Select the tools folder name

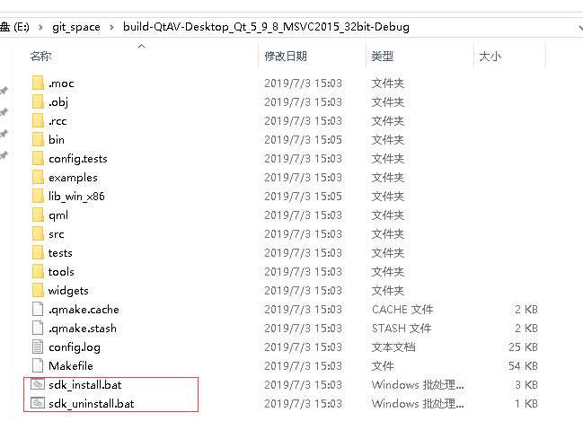coord(61,272)
